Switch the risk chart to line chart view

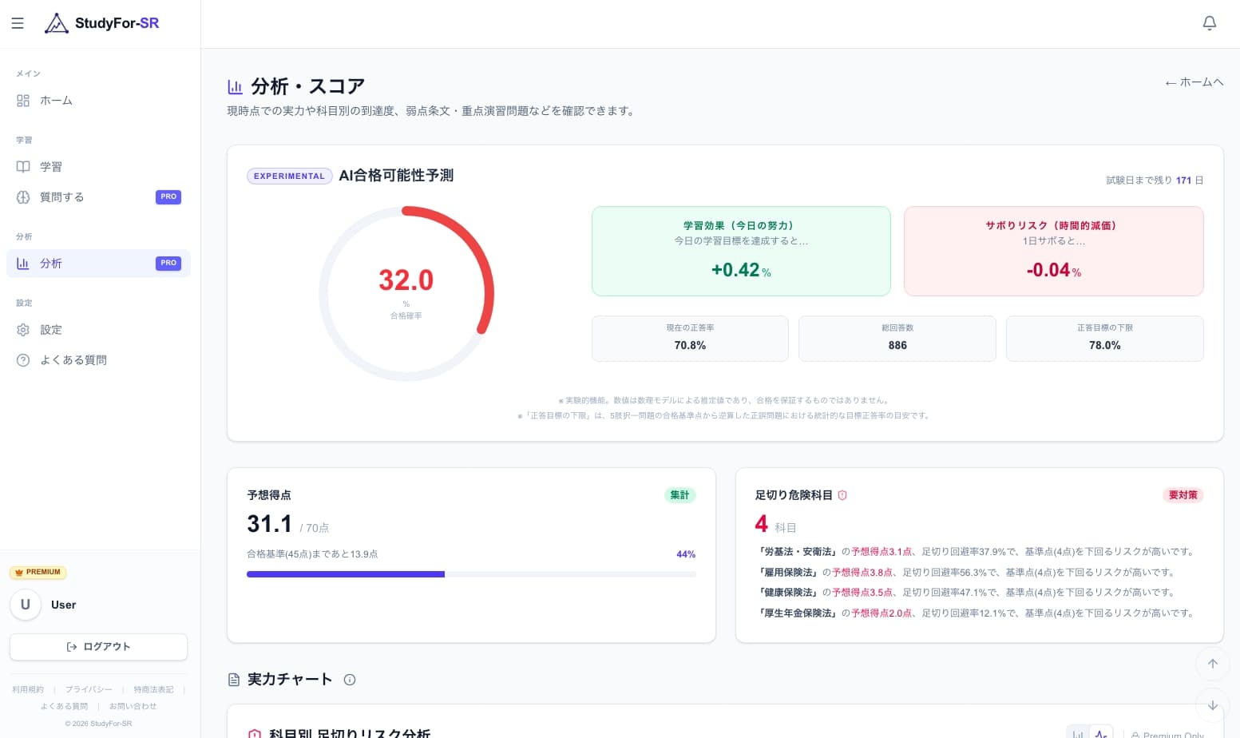click(1102, 733)
